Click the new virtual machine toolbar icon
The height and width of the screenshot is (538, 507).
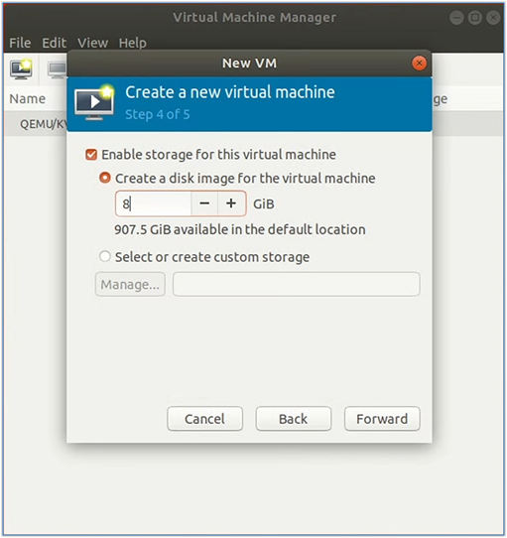coord(21,68)
